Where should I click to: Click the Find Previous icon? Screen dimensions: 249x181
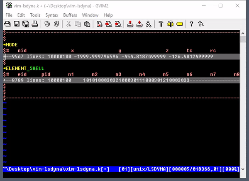(118, 24)
